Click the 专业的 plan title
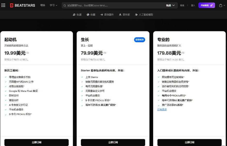227x146 pixels. pyautogui.click(x=163, y=40)
